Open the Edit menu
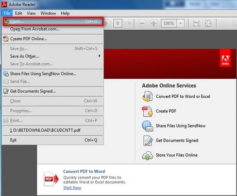This screenshot has height=196, width=237. pyautogui.click(x=19, y=13)
